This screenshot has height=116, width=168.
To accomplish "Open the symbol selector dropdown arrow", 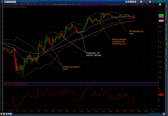I will coord(17,2).
